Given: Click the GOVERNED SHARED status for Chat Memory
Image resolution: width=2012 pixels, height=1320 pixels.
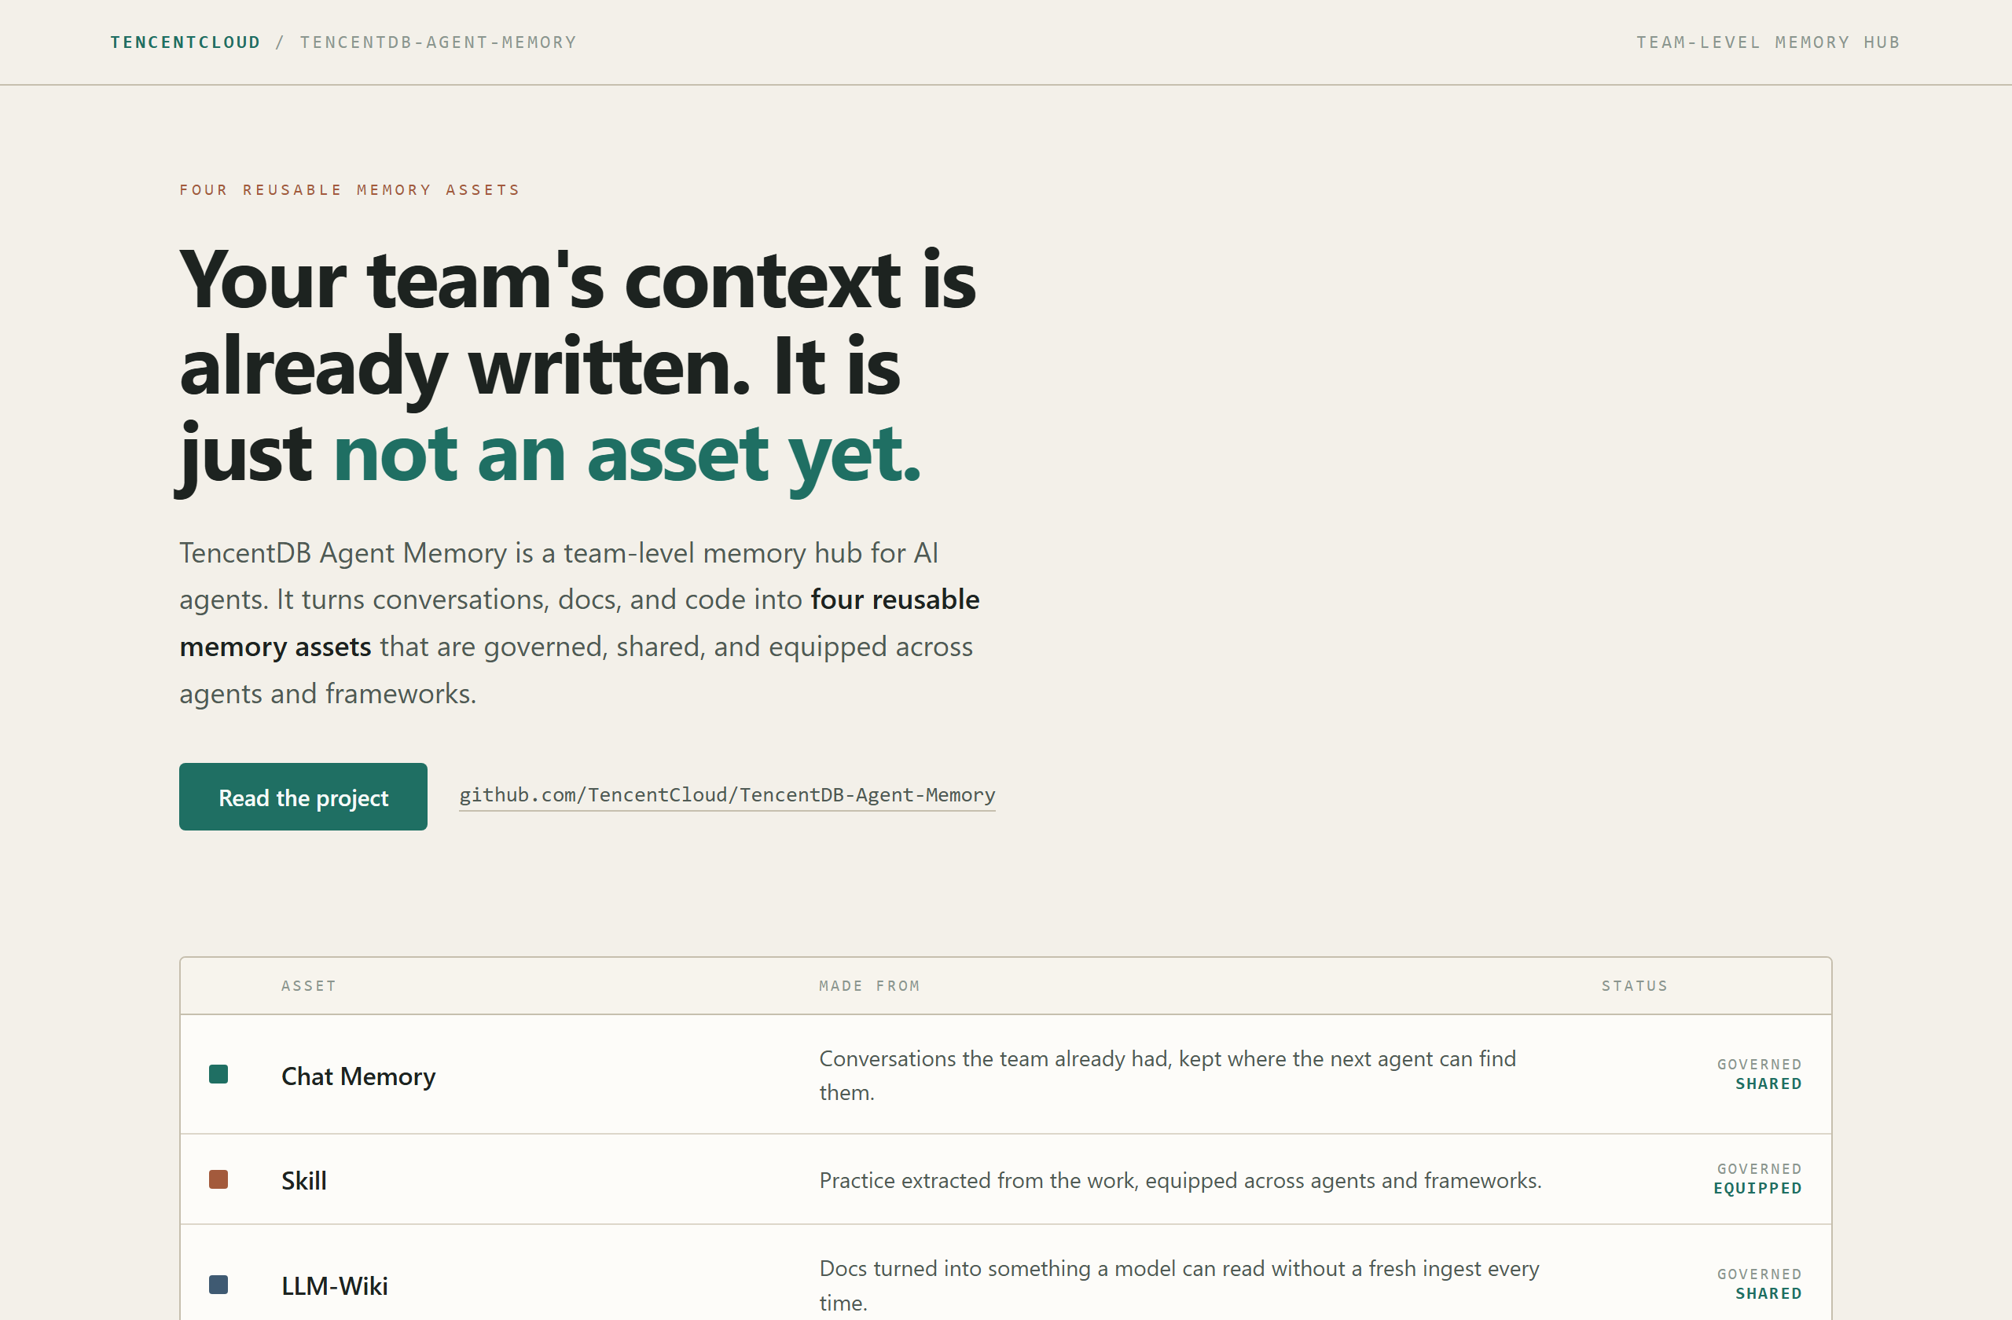Looking at the screenshot, I should click(1759, 1074).
